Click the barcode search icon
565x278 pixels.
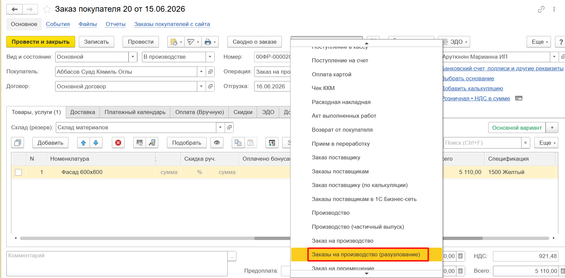click(x=140, y=143)
